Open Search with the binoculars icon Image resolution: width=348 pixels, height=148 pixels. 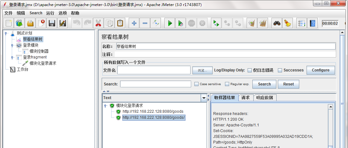click(x=277, y=23)
